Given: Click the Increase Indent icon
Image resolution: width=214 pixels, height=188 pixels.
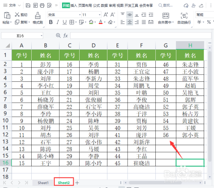Looking at the screenshot, I should (x=151, y=15).
